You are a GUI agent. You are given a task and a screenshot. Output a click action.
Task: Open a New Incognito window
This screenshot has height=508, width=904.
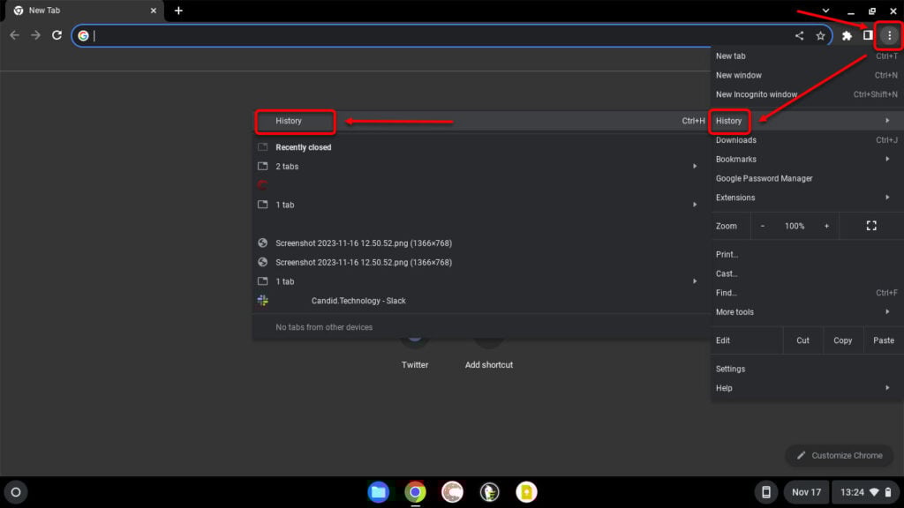point(807,94)
